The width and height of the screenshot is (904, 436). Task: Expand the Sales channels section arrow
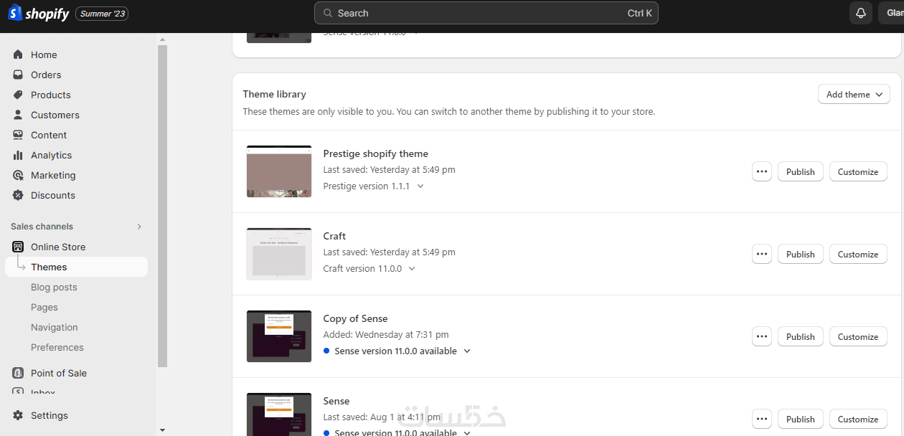tap(139, 227)
